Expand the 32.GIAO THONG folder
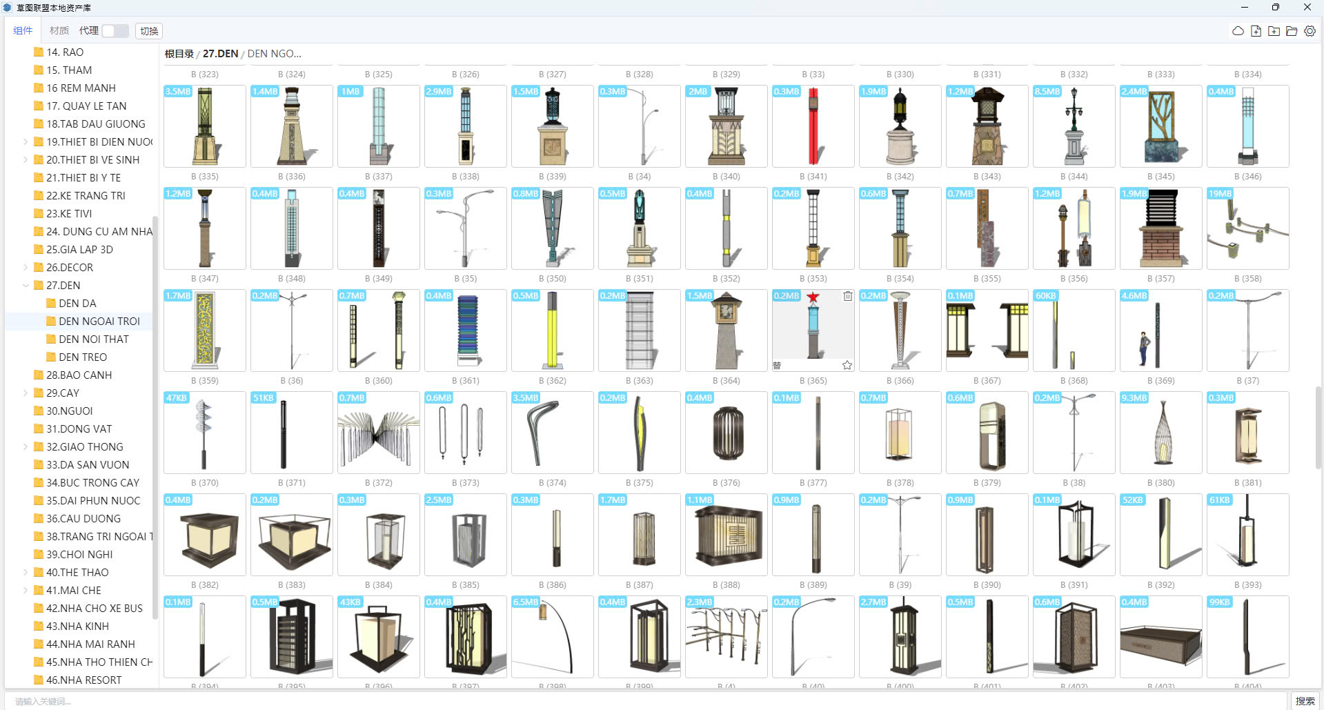Screen dimensions: 1324x710 coord(26,447)
